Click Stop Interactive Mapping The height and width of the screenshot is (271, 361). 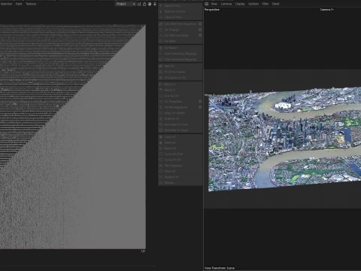point(180,59)
